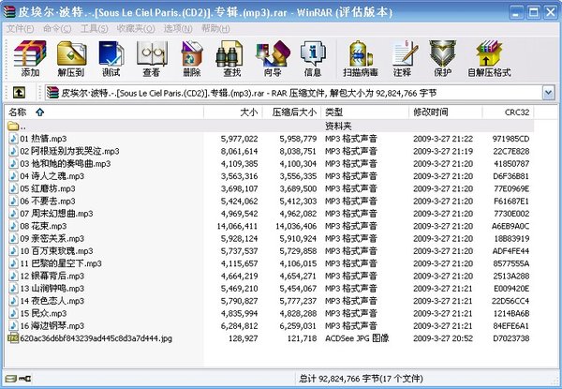Sort by the 类型 column header
The image size is (562, 389).
[x=365, y=112]
